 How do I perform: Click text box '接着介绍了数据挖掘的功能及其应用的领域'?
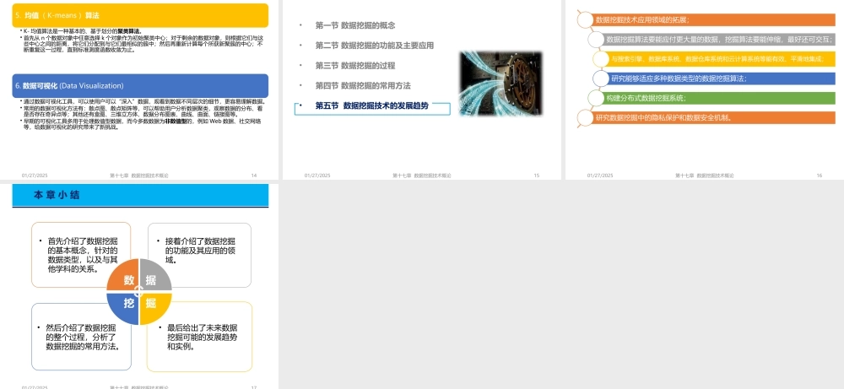[x=199, y=255]
